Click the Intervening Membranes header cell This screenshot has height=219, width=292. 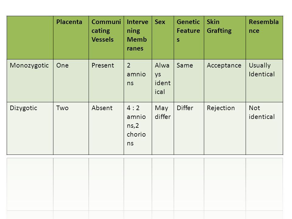138,38
